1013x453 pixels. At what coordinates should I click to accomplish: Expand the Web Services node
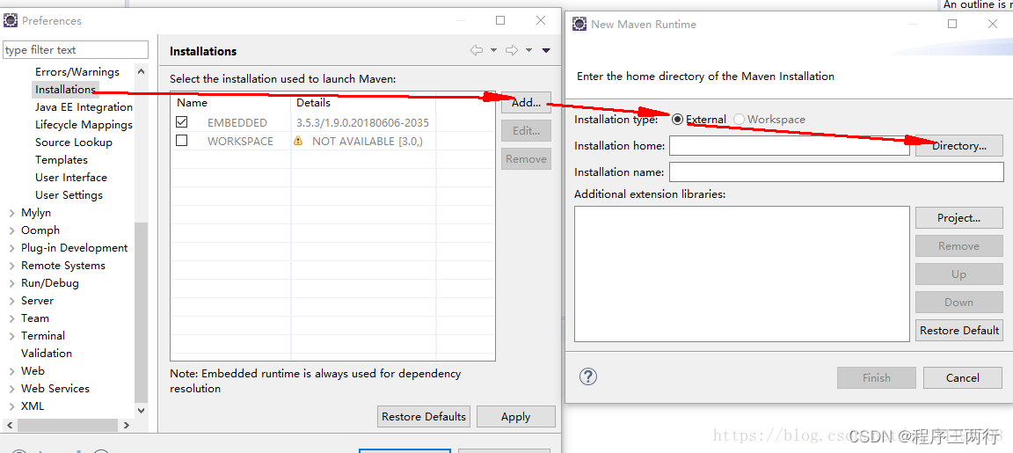pyautogui.click(x=12, y=389)
